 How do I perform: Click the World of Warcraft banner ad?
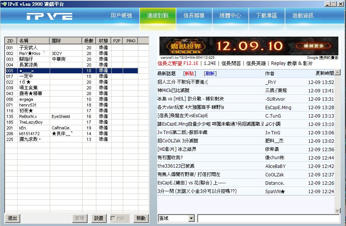pyautogui.click(x=249, y=46)
